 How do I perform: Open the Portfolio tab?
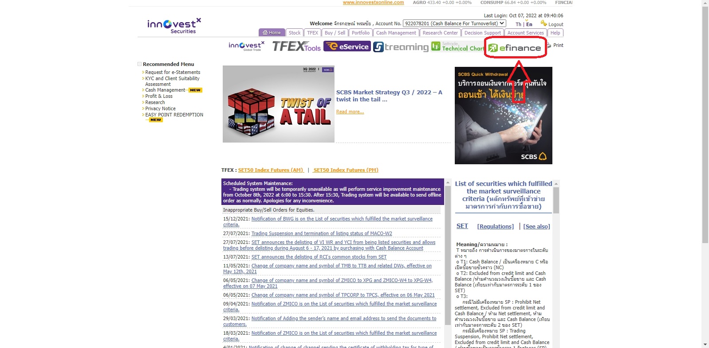(361, 33)
